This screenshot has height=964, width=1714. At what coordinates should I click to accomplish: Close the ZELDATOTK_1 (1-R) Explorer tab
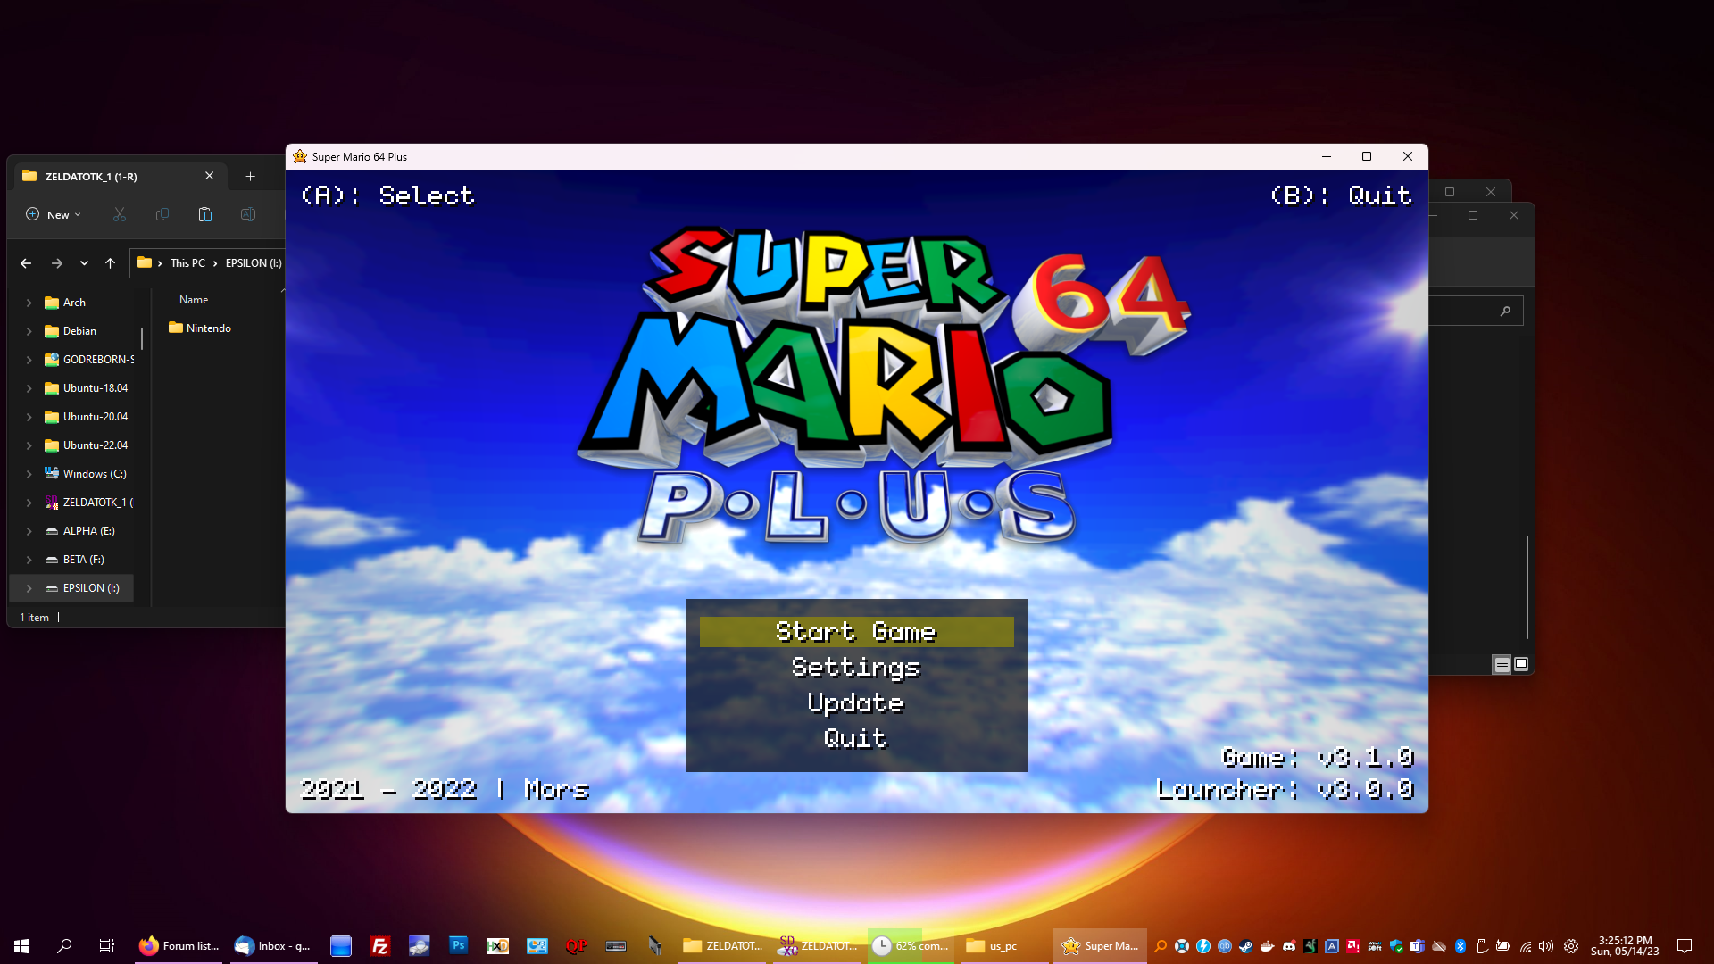point(209,176)
